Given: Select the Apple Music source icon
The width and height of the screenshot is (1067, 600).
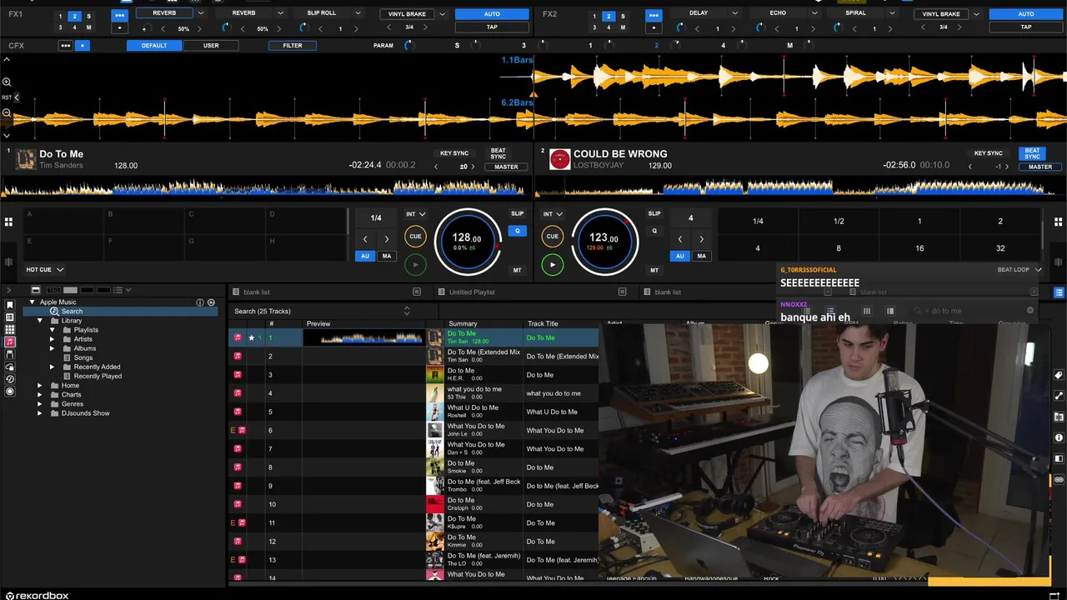Looking at the screenshot, I should point(10,342).
